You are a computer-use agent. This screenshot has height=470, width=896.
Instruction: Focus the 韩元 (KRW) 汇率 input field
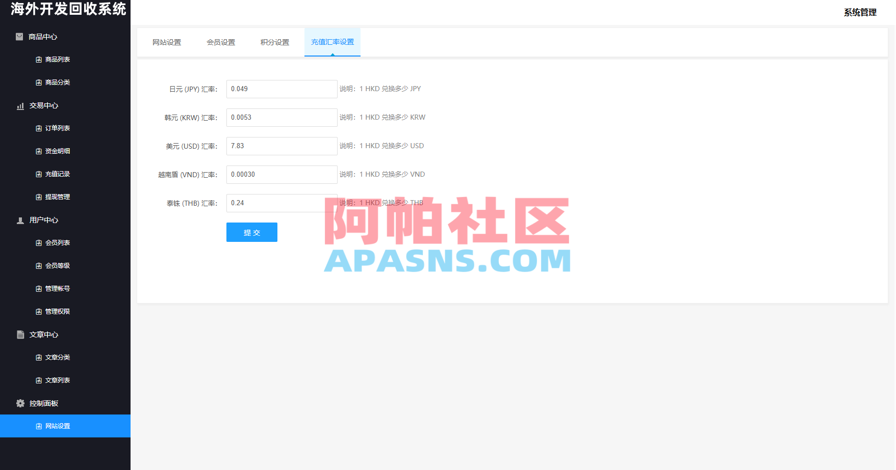click(282, 118)
